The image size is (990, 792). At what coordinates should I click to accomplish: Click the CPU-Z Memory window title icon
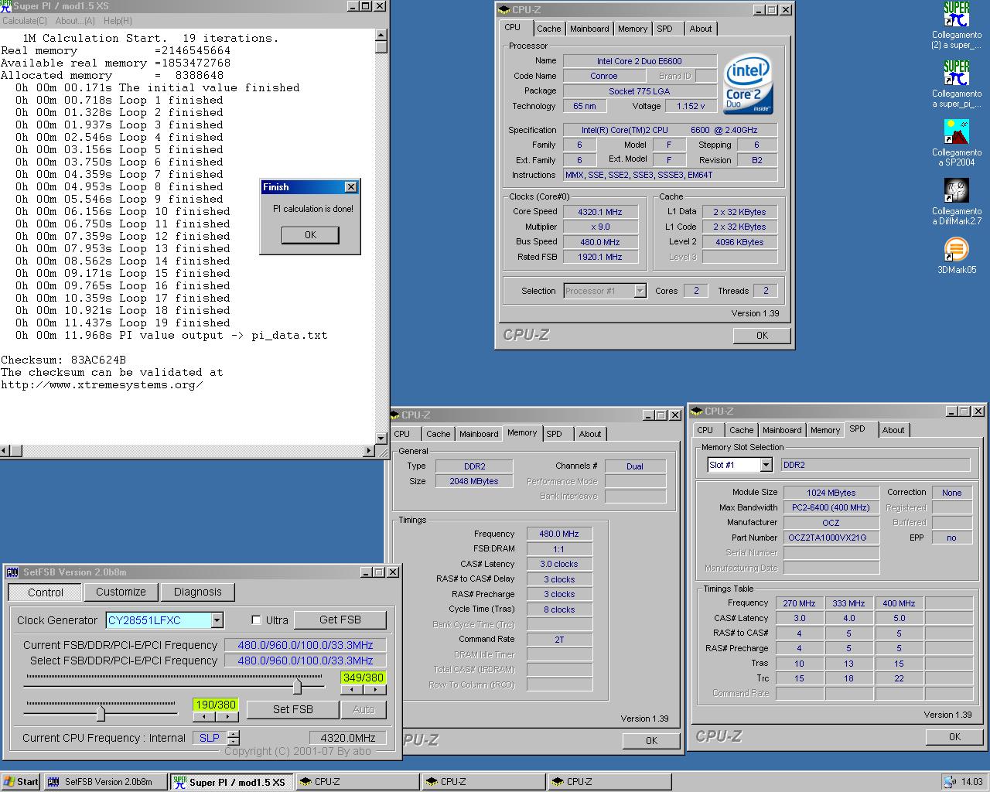coord(395,415)
